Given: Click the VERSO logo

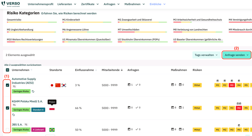Looking at the screenshot, I should click(11, 4).
